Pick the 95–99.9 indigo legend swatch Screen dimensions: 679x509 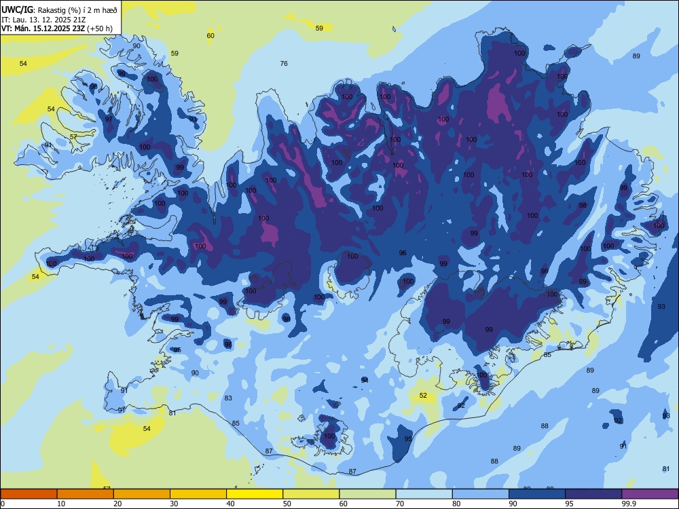[593, 494]
